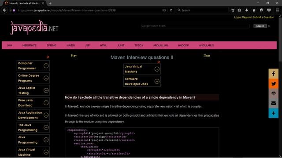
Task: Share page on Facebook
Action: [x=273, y=74]
